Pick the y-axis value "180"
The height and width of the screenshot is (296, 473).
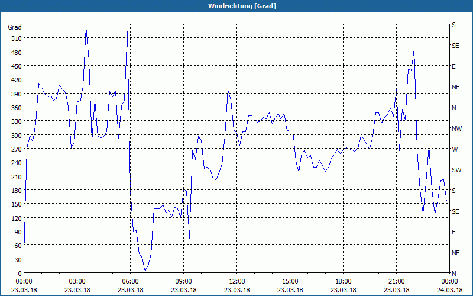point(17,191)
